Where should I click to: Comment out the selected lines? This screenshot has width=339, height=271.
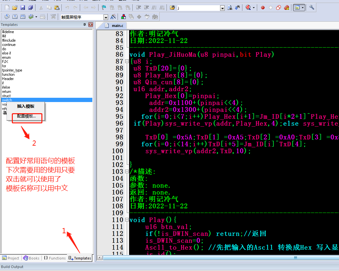154,8
